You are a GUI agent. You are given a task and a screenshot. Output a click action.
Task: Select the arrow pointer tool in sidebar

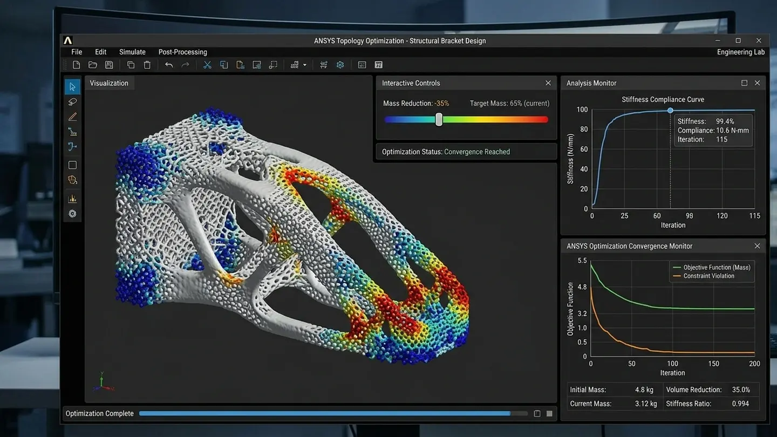pyautogui.click(x=72, y=87)
